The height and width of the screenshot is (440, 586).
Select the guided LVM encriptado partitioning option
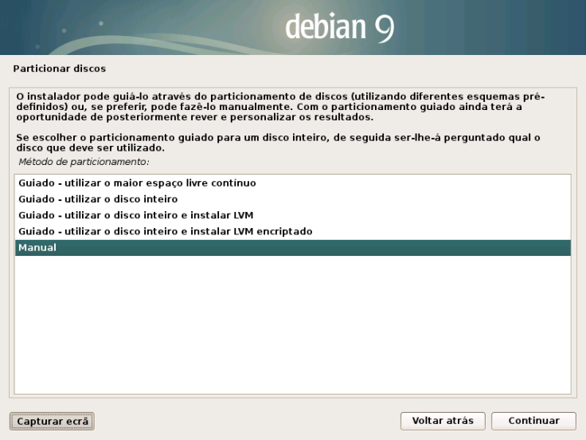click(x=165, y=231)
